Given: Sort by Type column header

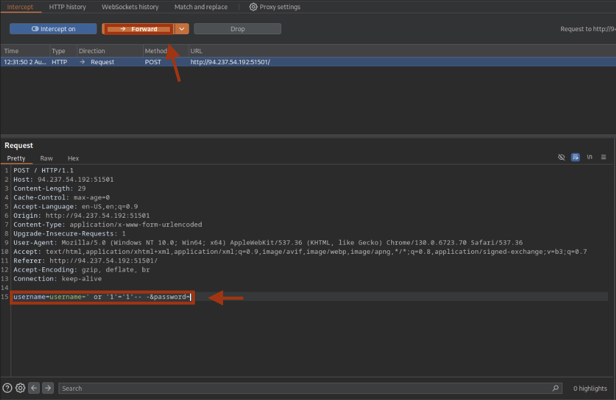Looking at the screenshot, I should [58, 51].
